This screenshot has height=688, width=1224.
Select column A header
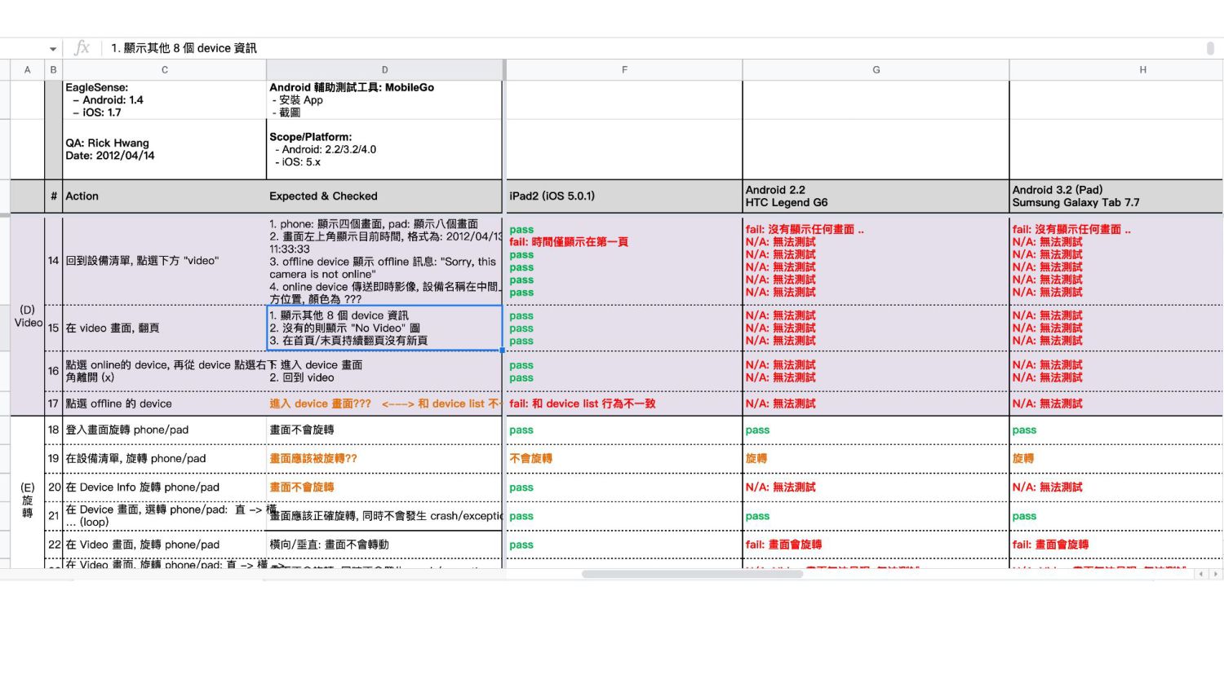(27, 70)
